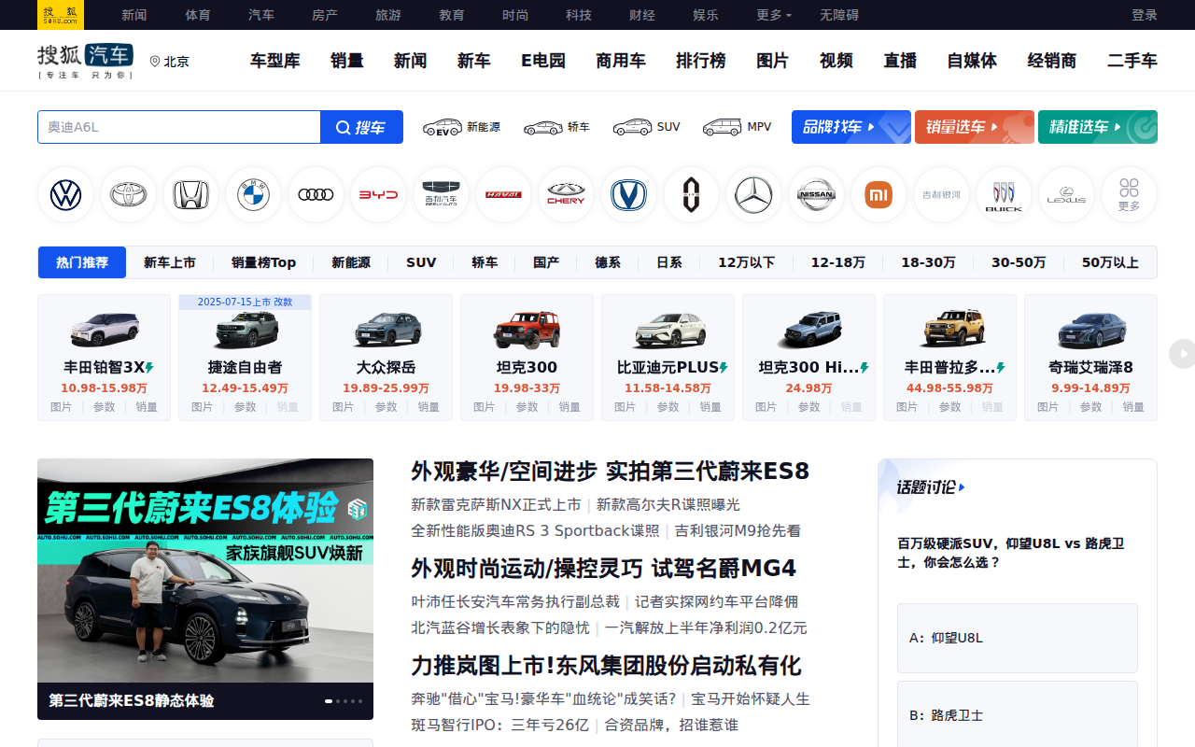Click the 销量选车 button
Viewport: 1195px width, 747px height.
click(975, 127)
